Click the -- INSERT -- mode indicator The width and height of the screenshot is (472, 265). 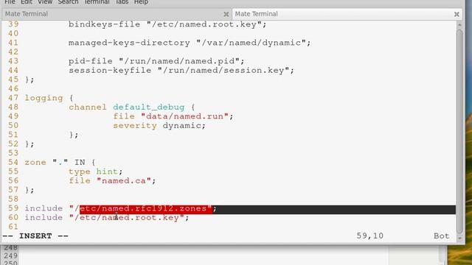tap(35, 236)
